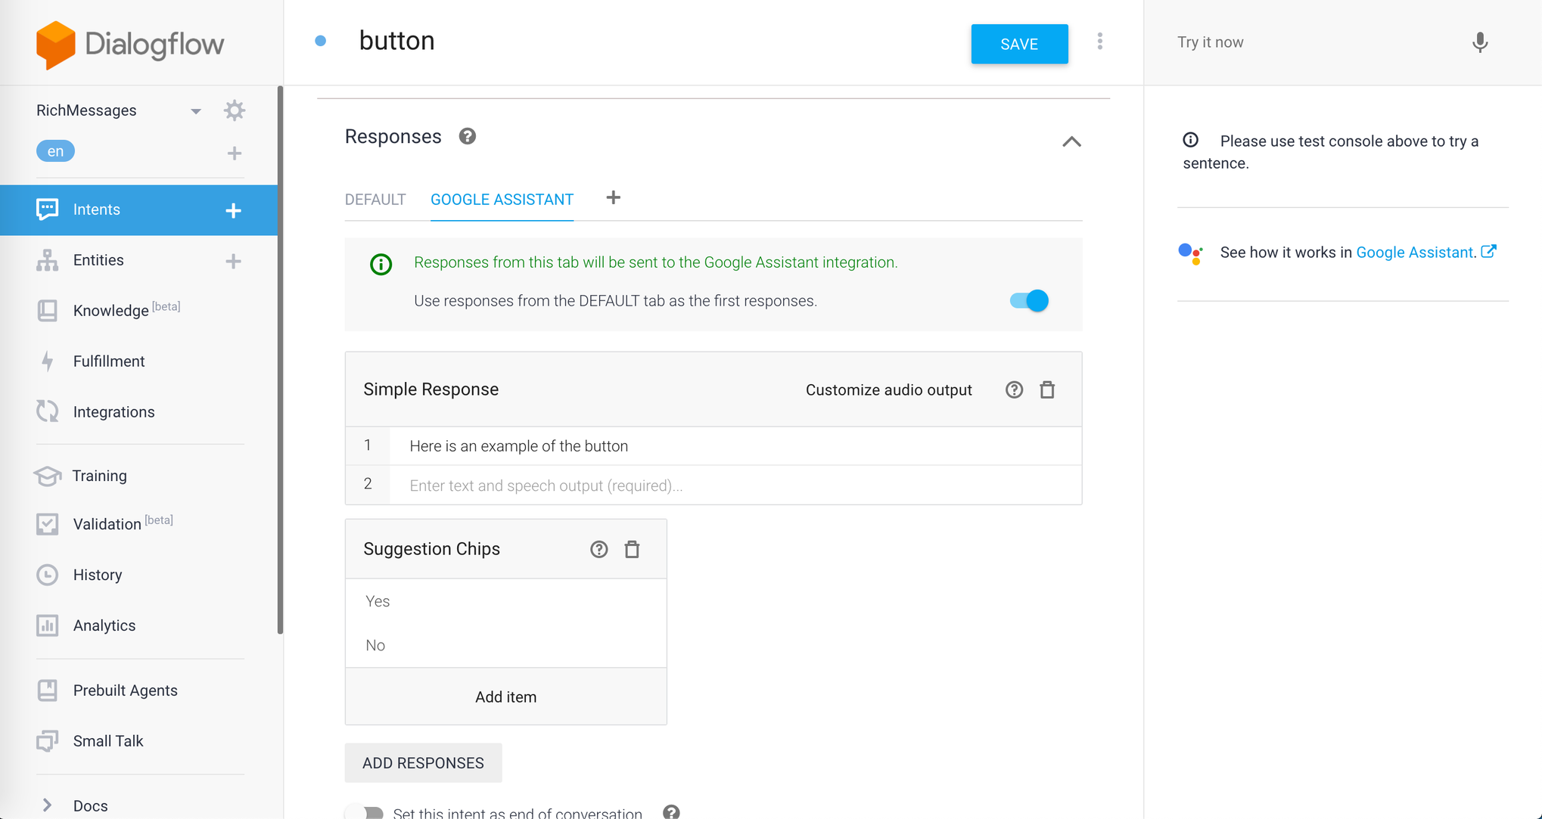
Task: Click the Responses help question icon
Action: (467, 136)
